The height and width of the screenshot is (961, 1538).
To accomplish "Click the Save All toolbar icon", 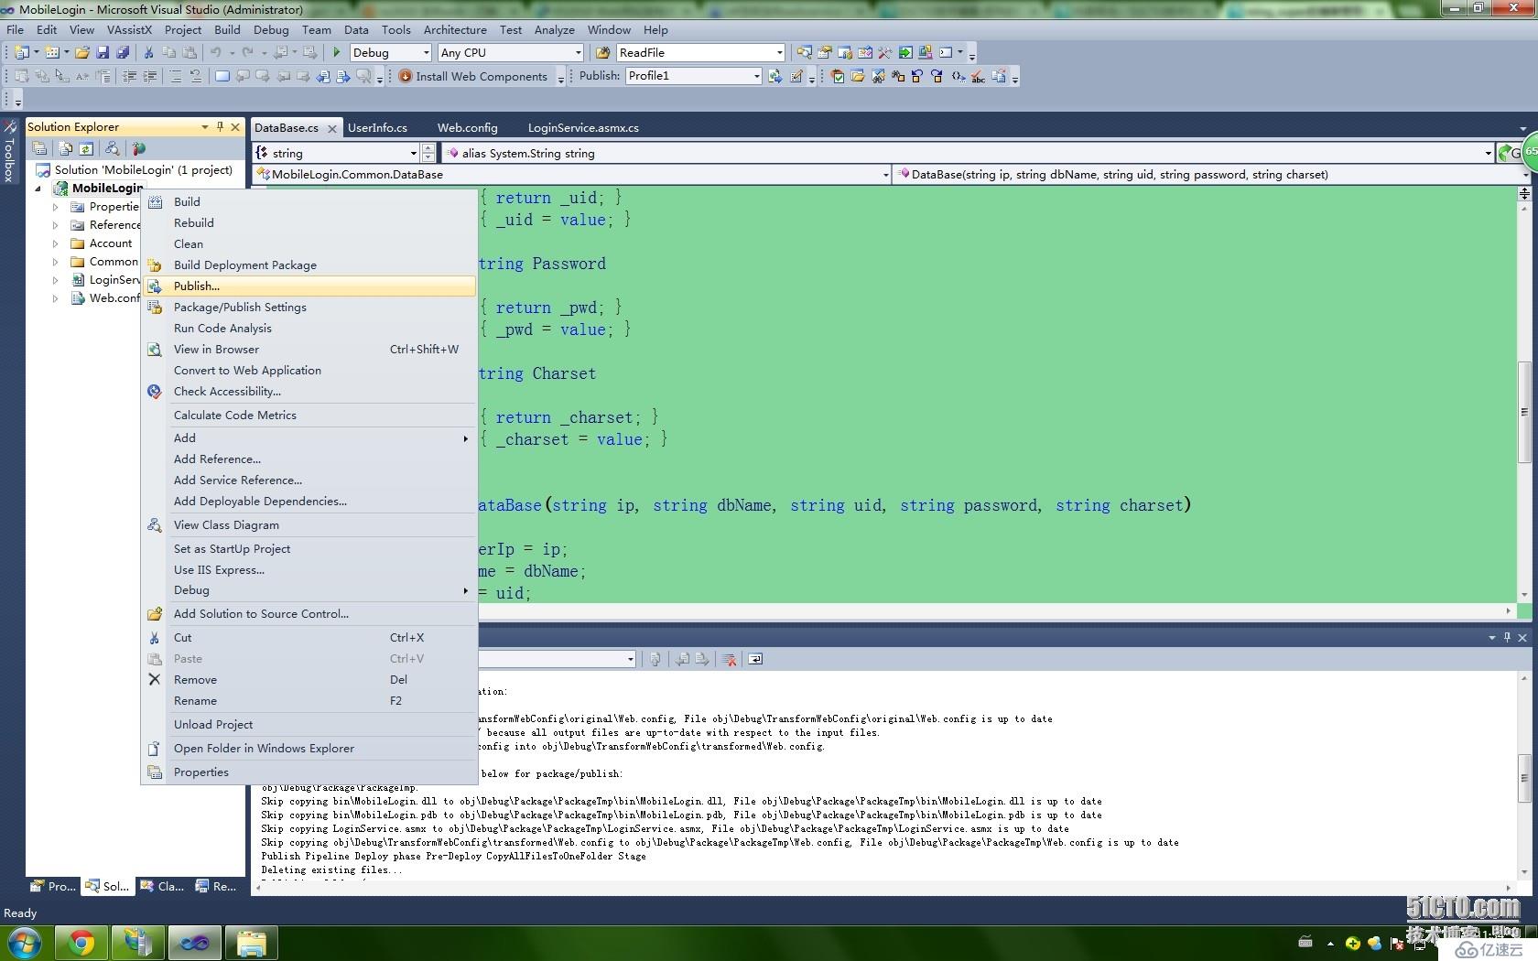I will [x=122, y=53].
